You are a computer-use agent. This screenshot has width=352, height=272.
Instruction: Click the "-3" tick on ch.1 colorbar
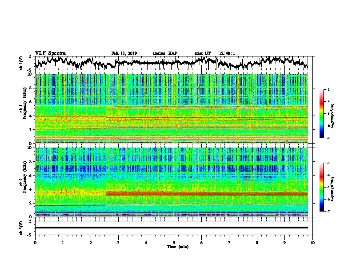(x=328, y=89)
